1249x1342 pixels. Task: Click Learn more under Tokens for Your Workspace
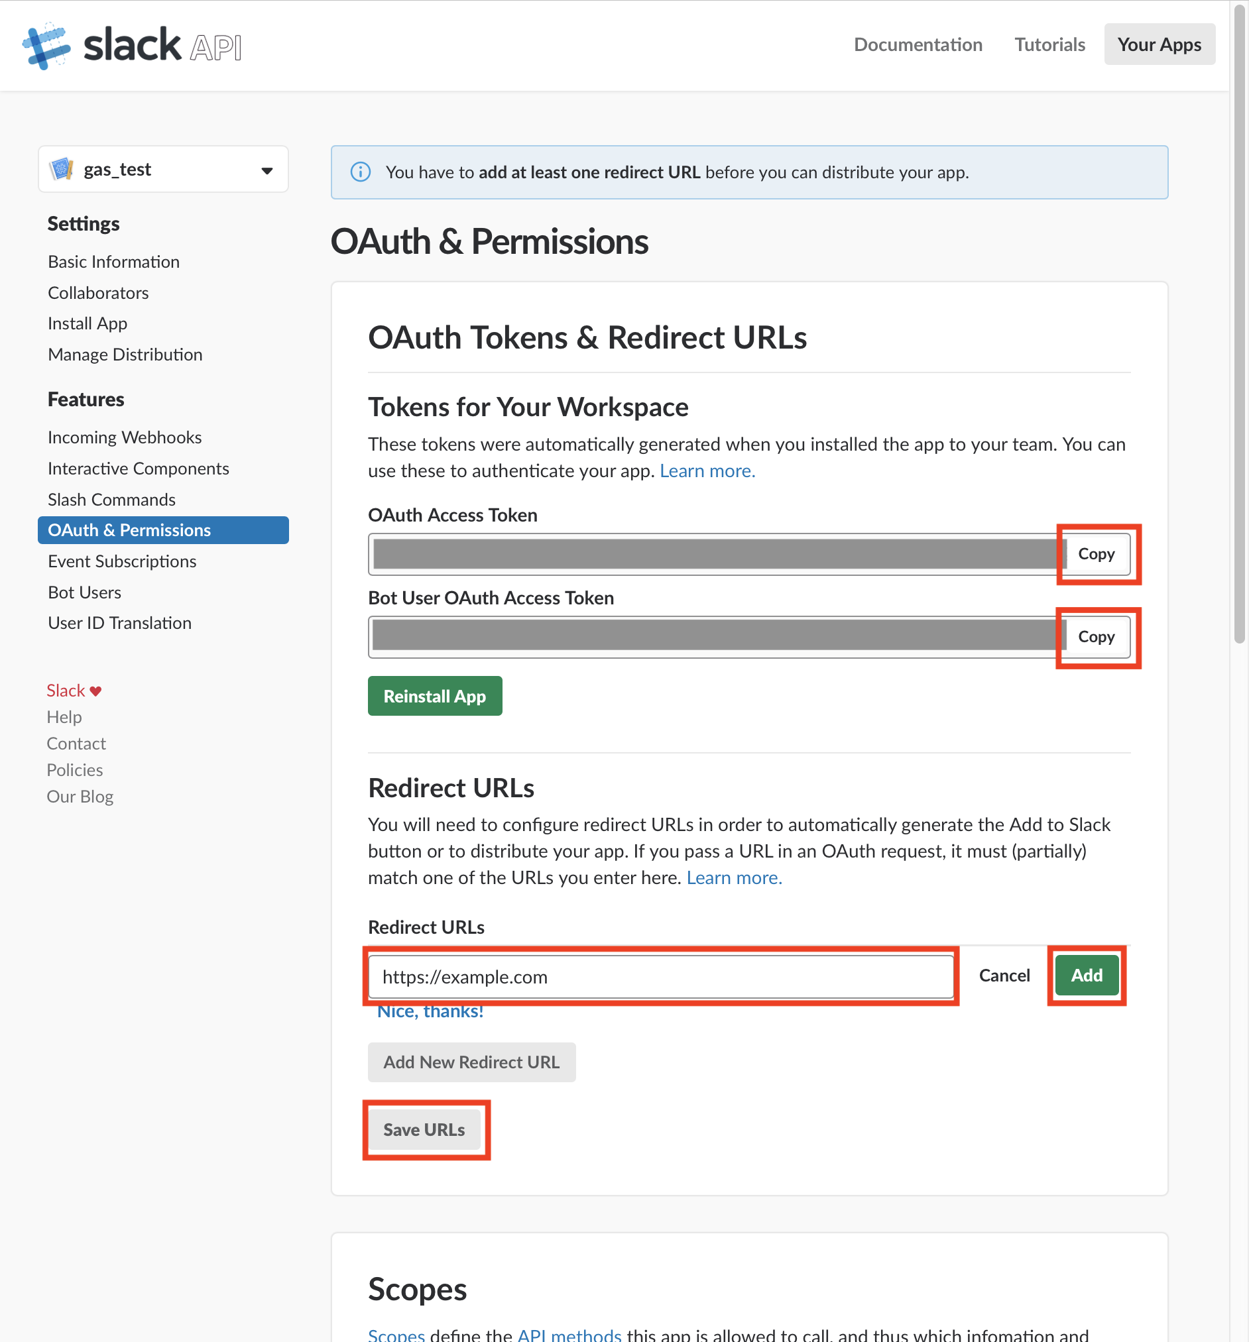coord(707,471)
